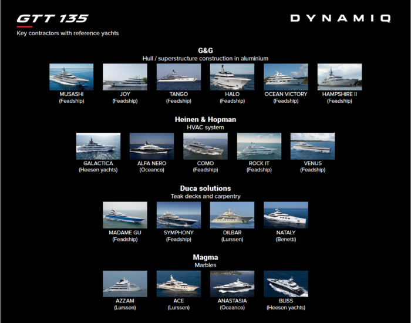
Task: Click the JOY name label
Action: (125, 94)
